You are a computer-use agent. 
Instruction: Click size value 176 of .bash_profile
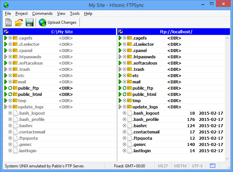(x=191, y=119)
